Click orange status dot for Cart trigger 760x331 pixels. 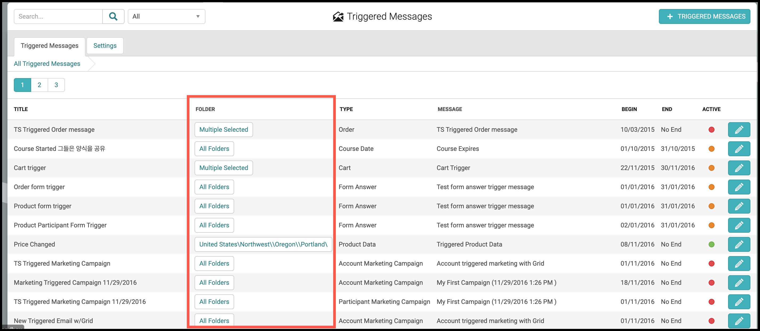pos(711,168)
